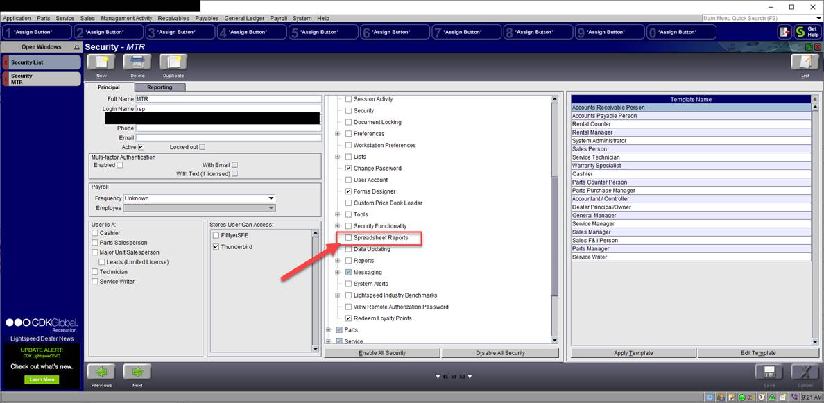Click sticky note icon in status bar
The image size is (824, 403).
tap(782, 397)
